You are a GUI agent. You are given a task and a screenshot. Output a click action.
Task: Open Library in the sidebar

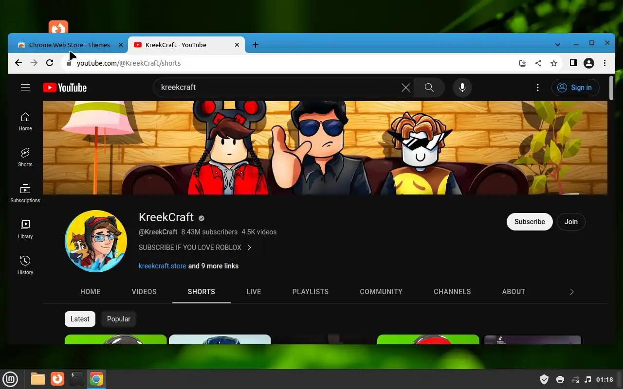coord(25,230)
